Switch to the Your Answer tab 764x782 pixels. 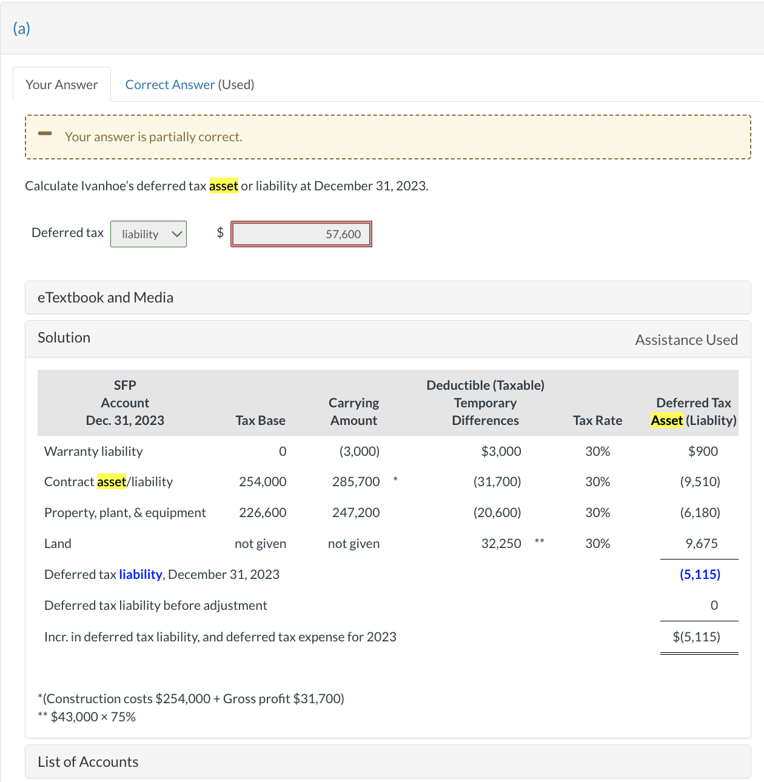pyautogui.click(x=61, y=84)
